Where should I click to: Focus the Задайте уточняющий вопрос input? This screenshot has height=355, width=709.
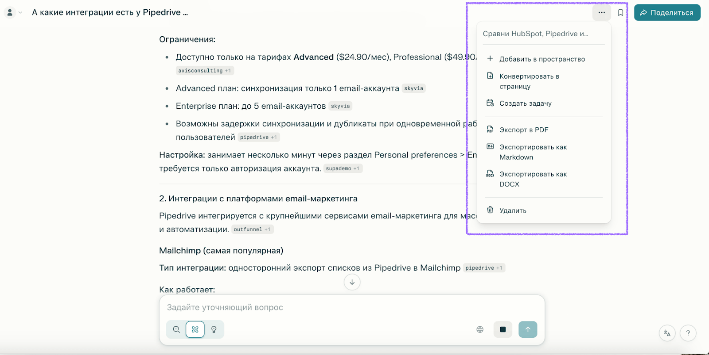[352, 307]
